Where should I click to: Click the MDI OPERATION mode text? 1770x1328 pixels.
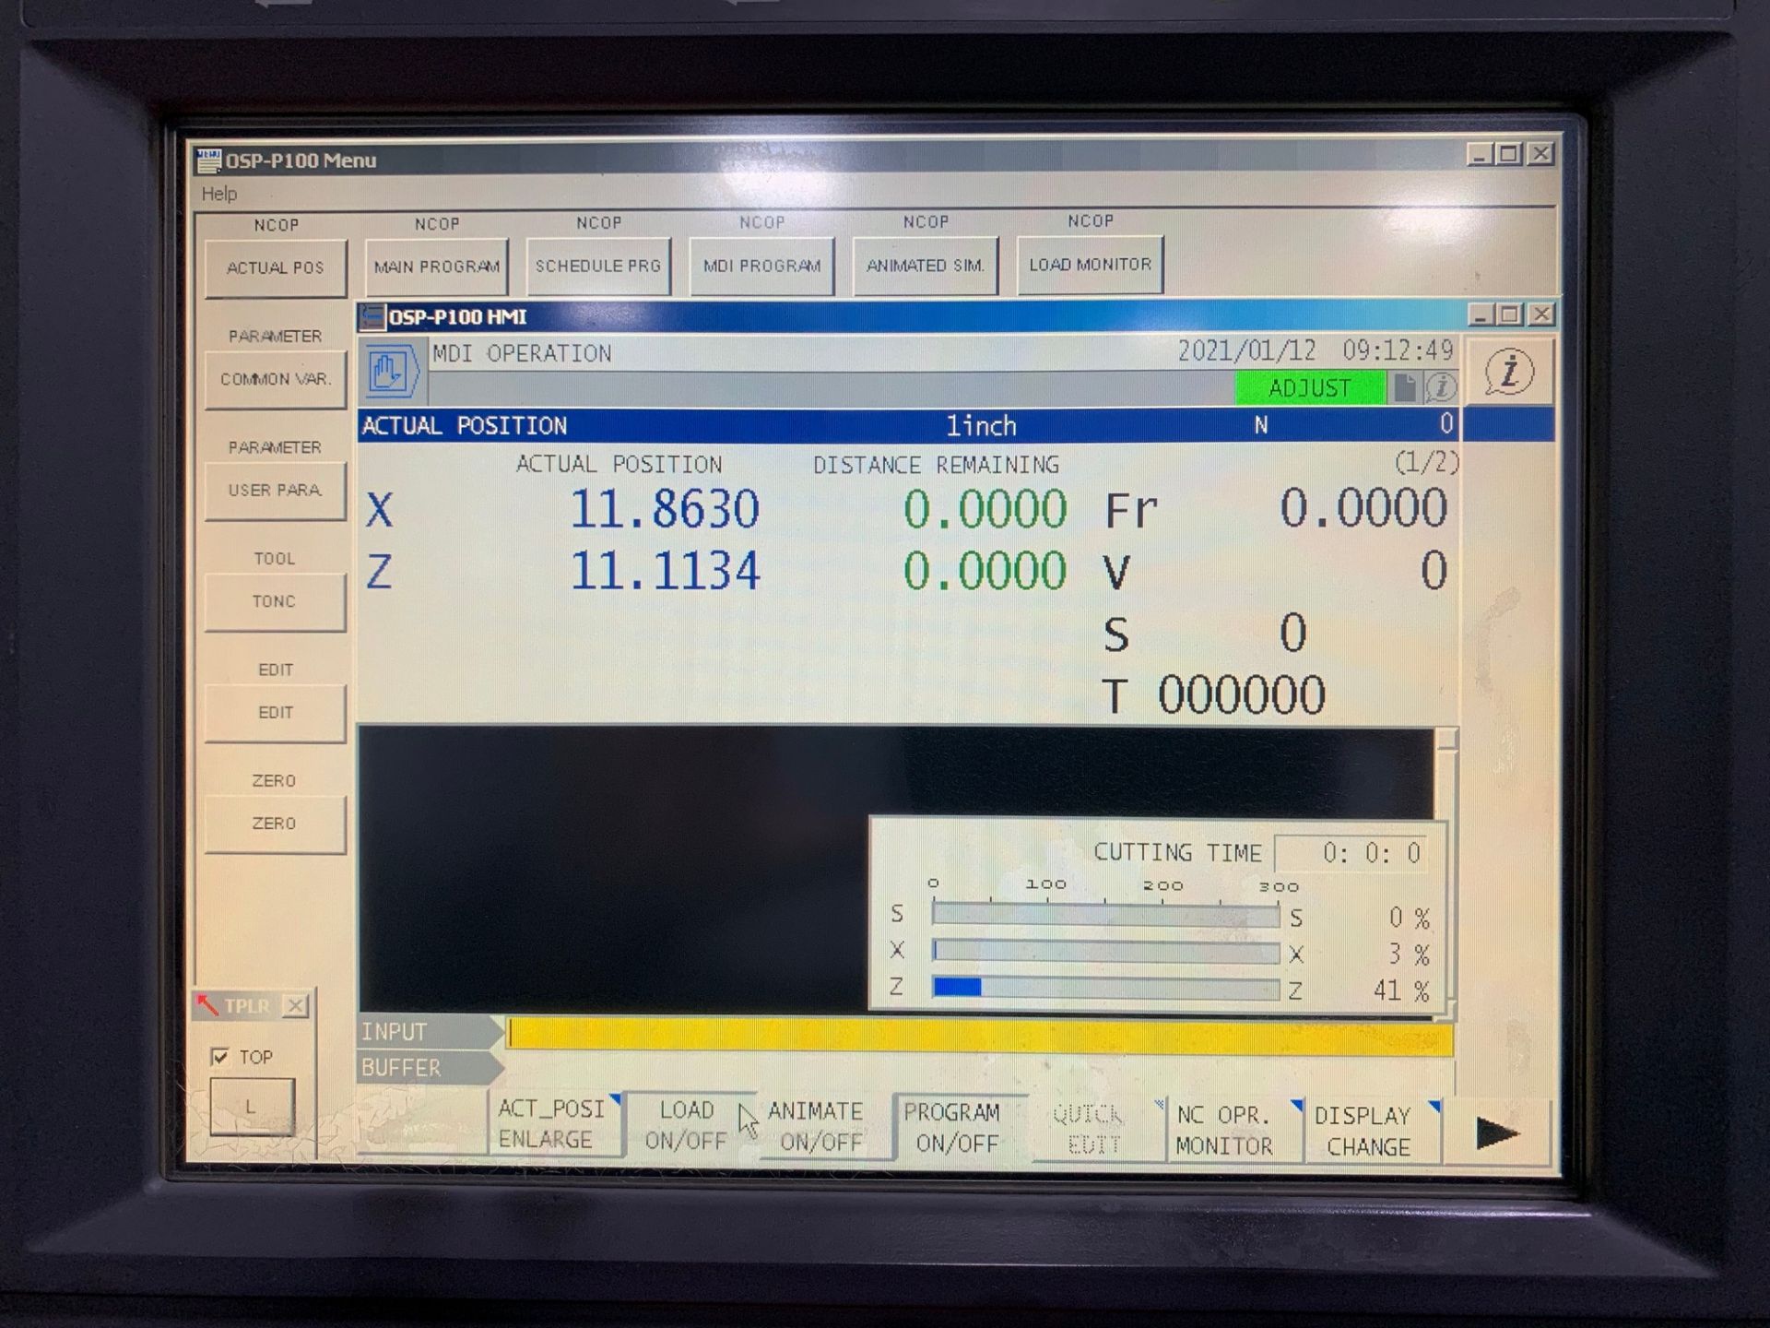point(522,354)
